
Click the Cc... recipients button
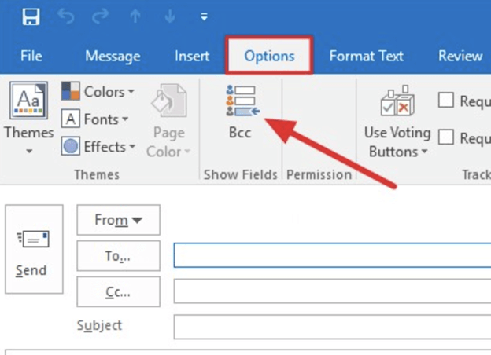(118, 291)
